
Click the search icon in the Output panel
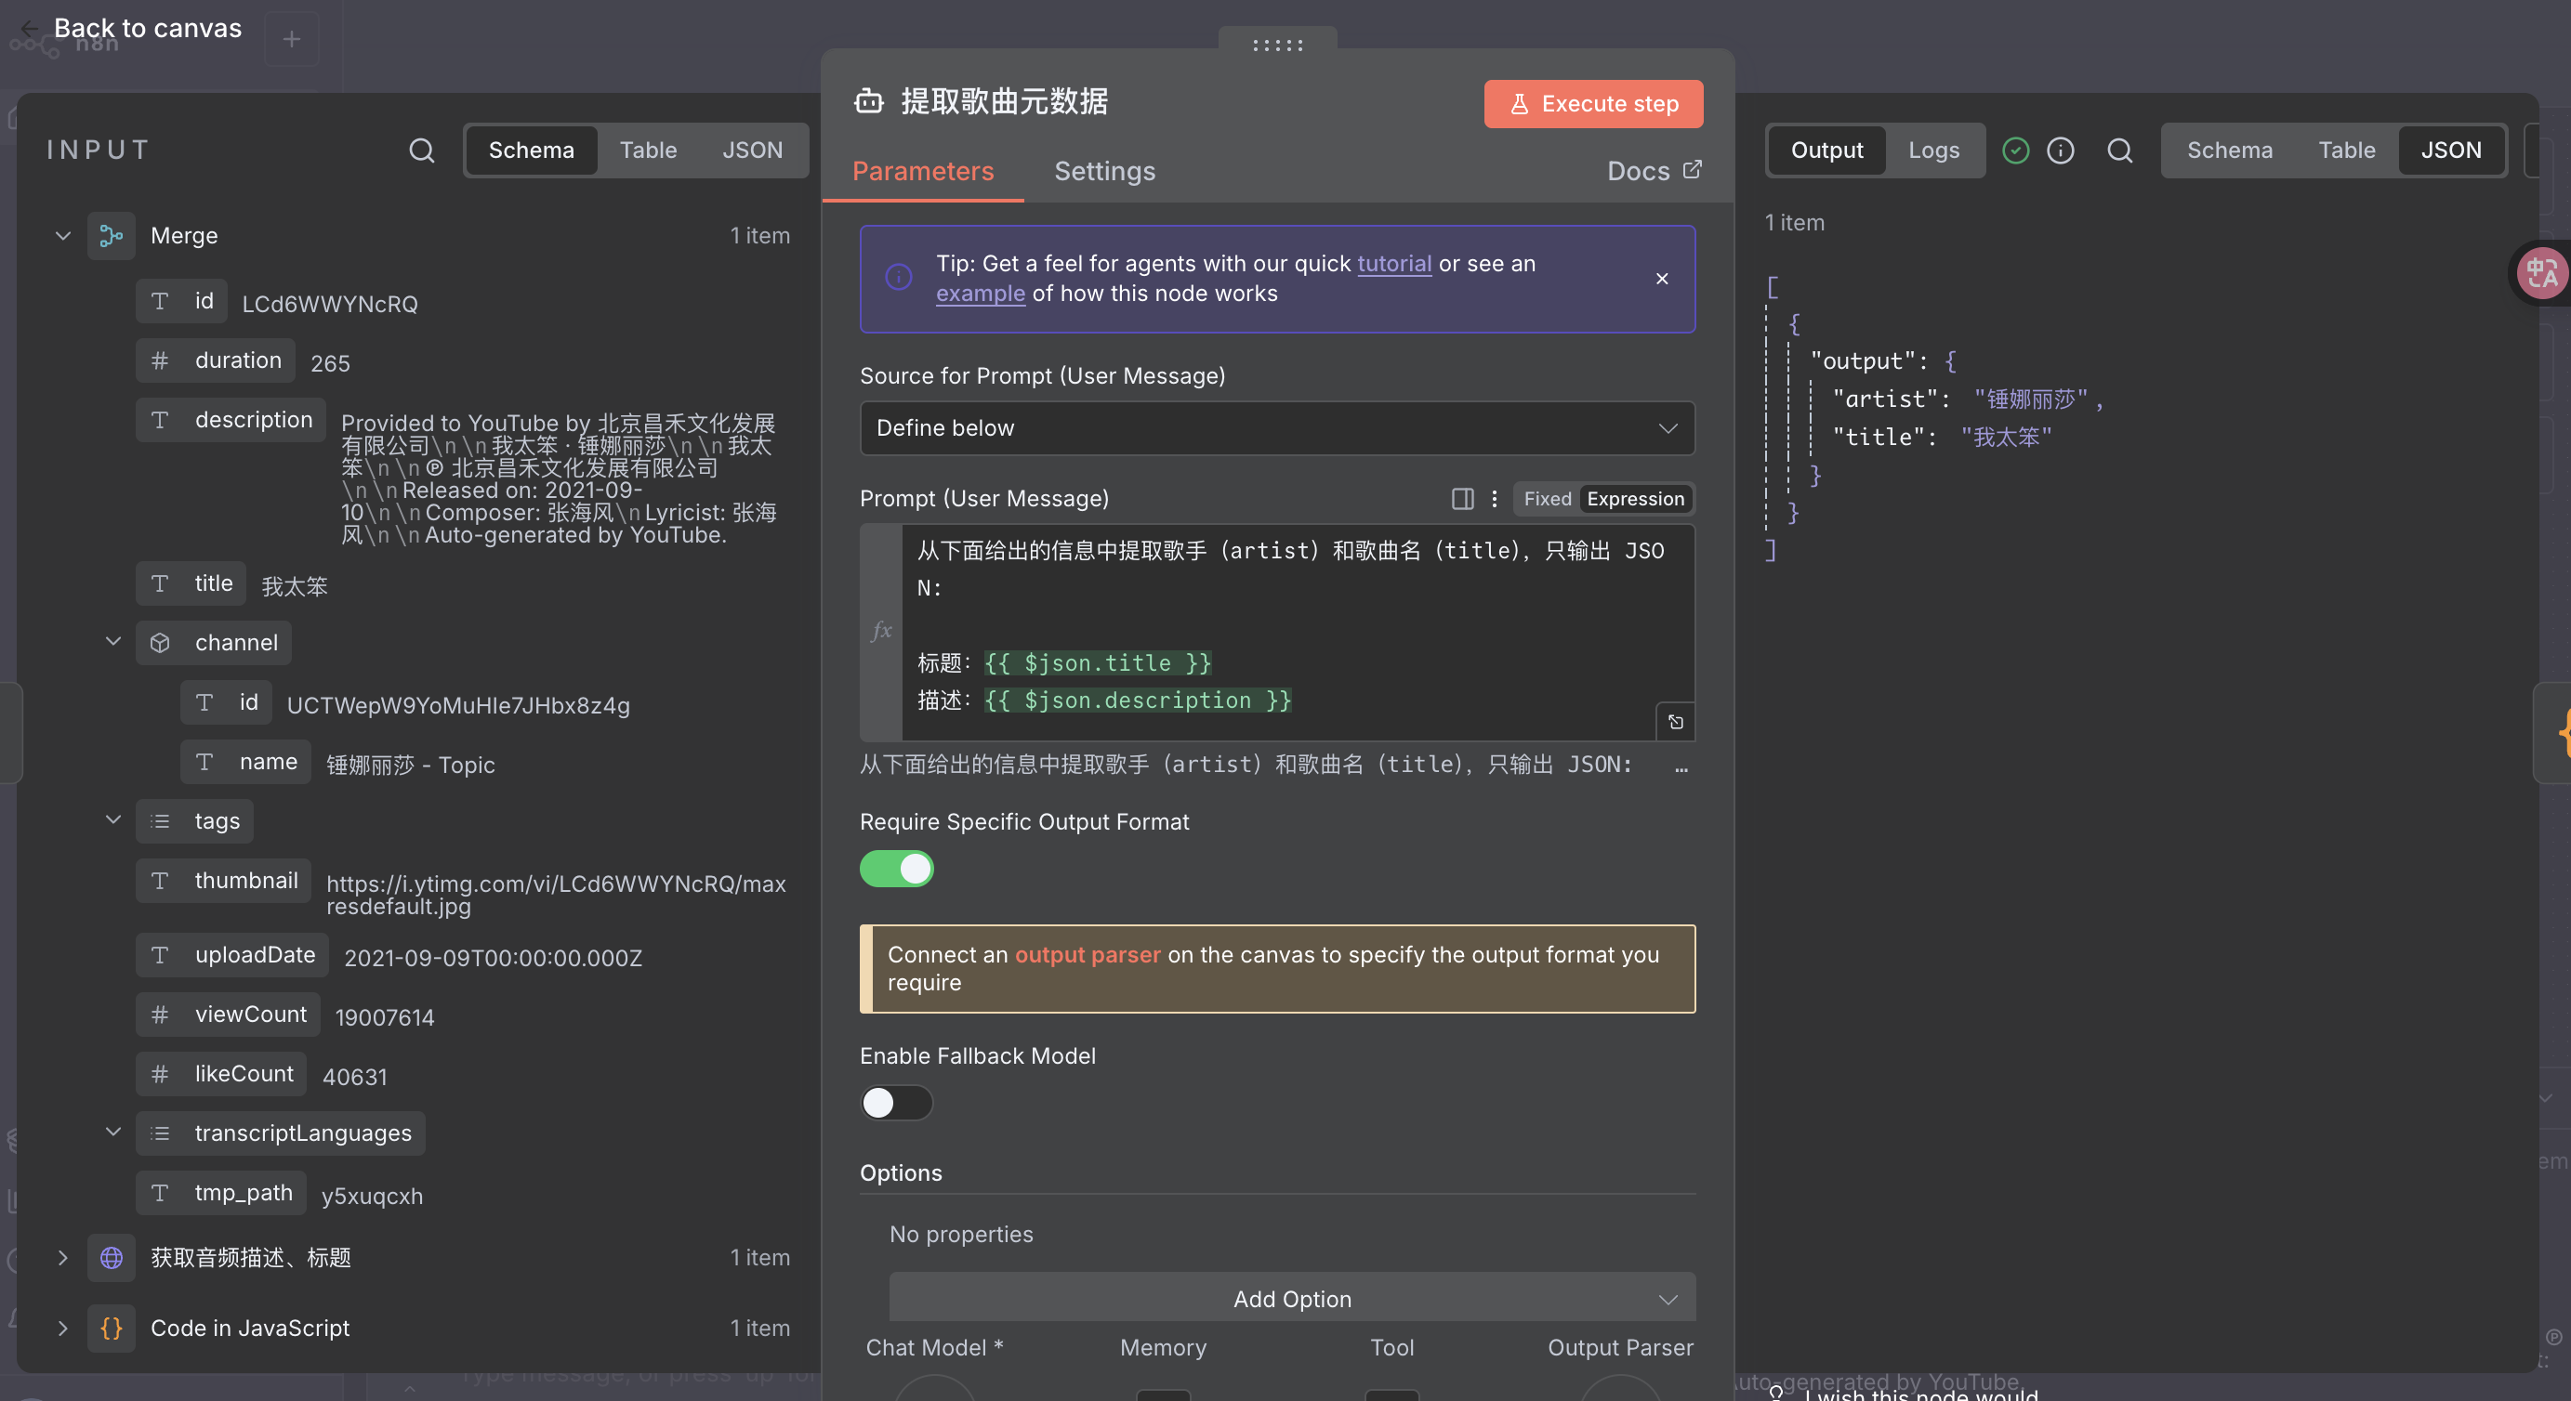2120,151
